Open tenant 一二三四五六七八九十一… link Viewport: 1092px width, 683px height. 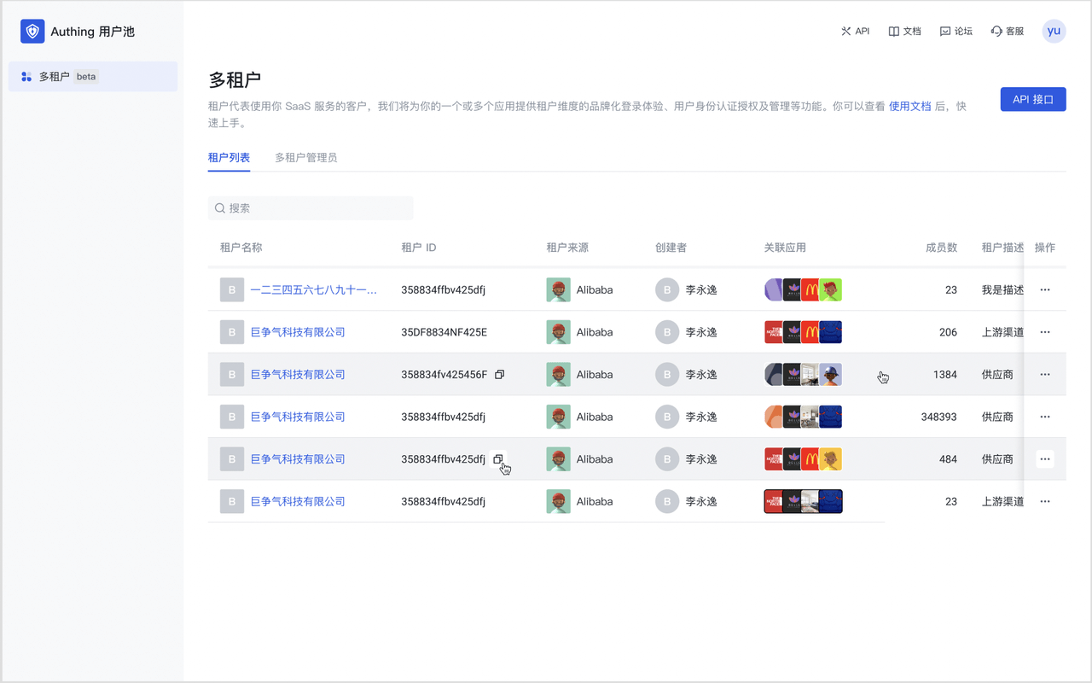313,290
